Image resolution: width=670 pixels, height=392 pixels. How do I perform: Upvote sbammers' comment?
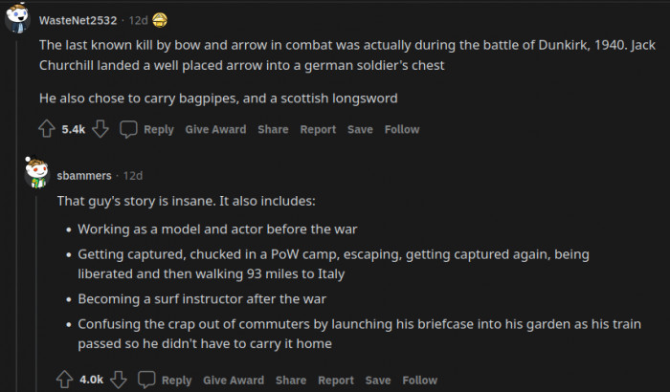click(x=65, y=380)
